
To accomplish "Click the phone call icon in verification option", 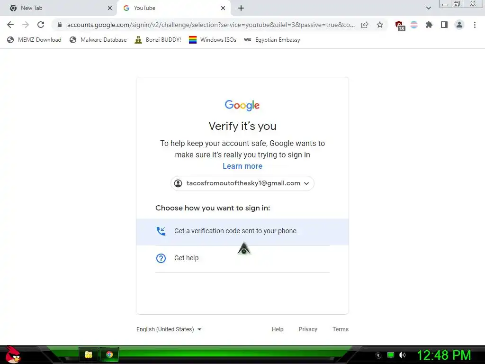I will pos(161,231).
